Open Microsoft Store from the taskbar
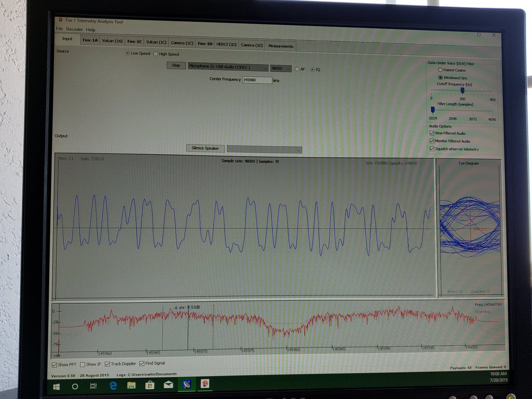 click(x=149, y=385)
